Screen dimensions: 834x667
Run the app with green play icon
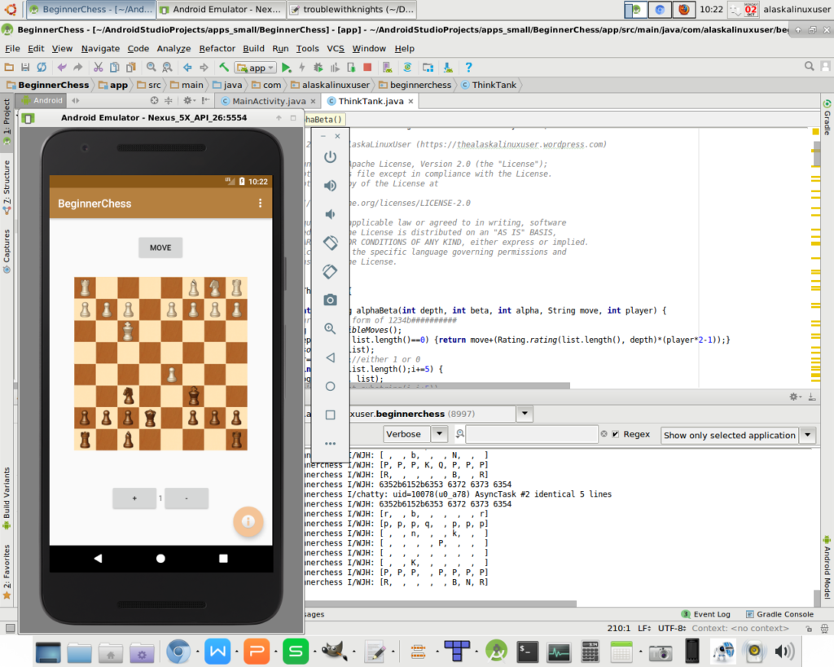click(286, 68)
